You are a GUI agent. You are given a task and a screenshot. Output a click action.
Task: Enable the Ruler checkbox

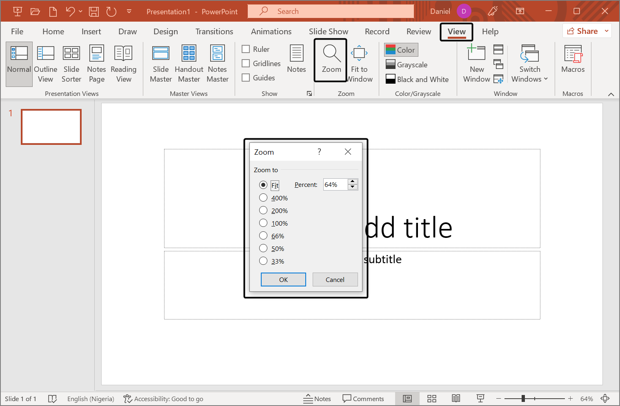(x=246, y=49)
